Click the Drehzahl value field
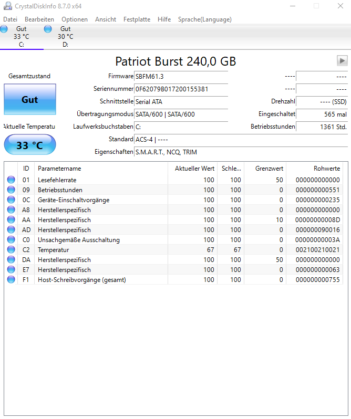The width and height of the screenshot is (351, 419). point(322,101)
